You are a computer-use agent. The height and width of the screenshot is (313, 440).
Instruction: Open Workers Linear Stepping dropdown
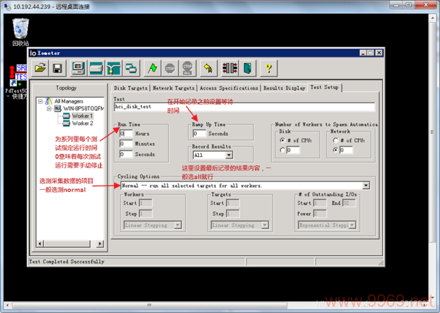178,225
